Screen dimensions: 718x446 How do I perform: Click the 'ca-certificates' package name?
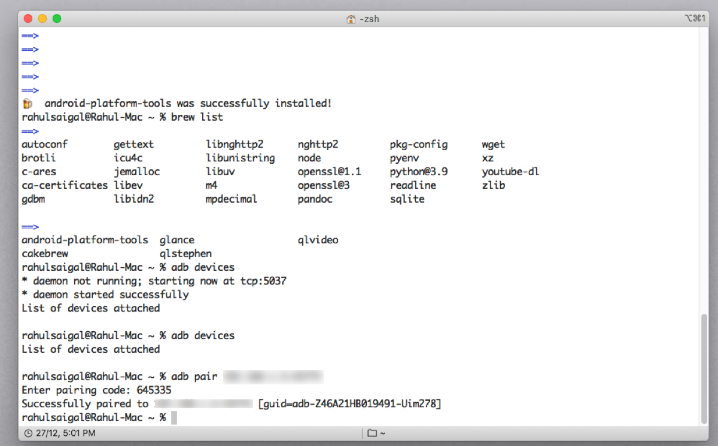[x=65, y=185]
